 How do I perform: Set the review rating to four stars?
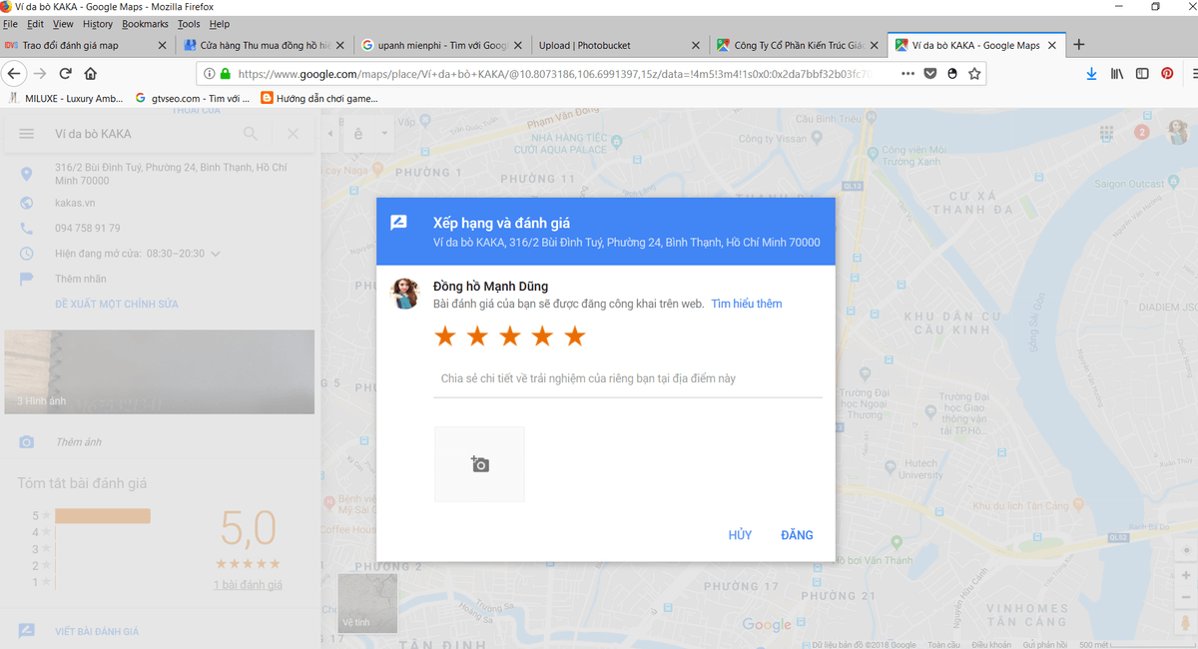coord(542,336)
